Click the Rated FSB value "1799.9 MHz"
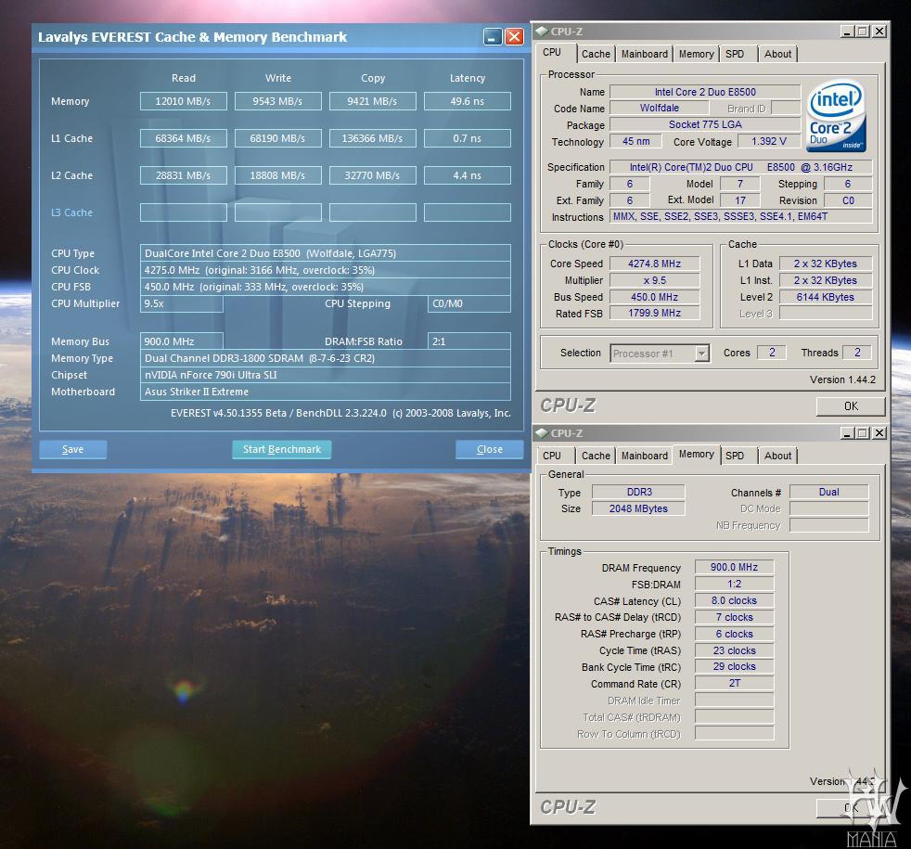Viewport: 911px width, 849px height. [x=654, y=314]
